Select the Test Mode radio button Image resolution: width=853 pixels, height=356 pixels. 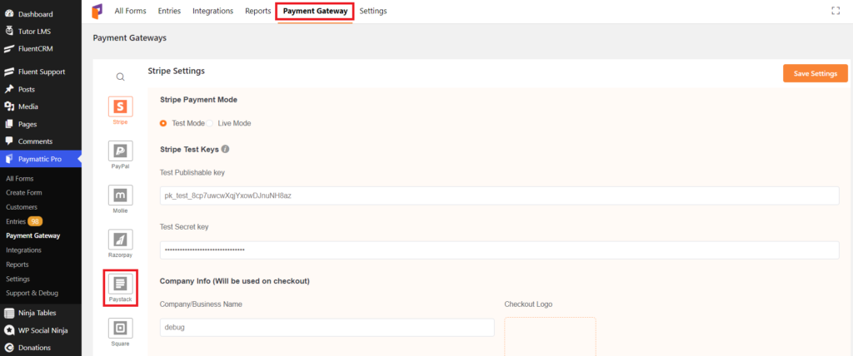(x=163, y=123)
